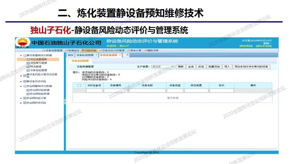The image size is (292, 164).
Task: Collapse the 静设备基础评价数据 tree arrow
Action: click(21, 55)
